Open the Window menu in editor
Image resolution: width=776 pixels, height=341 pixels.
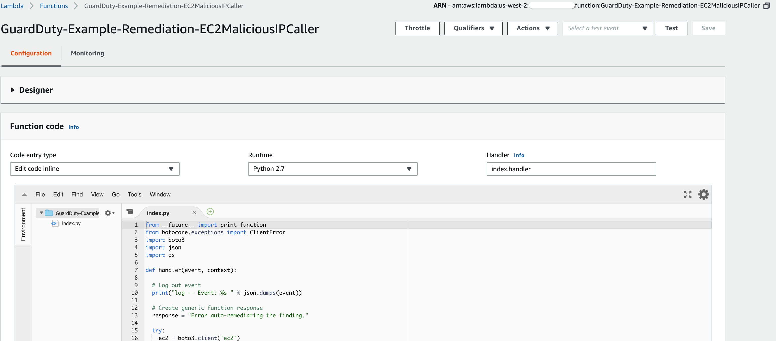click(x=160, y=194)
